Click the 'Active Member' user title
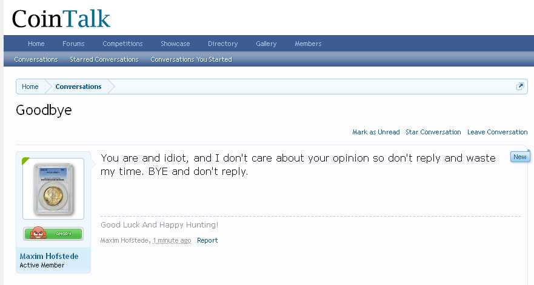The height and width of the screenshot is (285, 534). coord(42,265)
